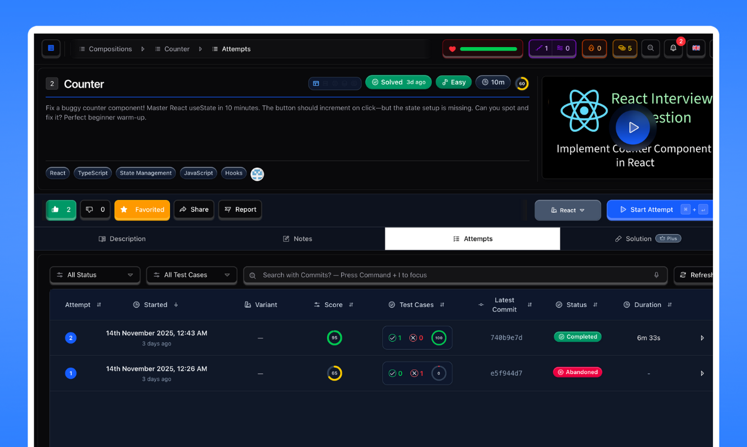Expand the Abandoned attempt row arrow
Screen dimensions: 747x447
point(702,373)
